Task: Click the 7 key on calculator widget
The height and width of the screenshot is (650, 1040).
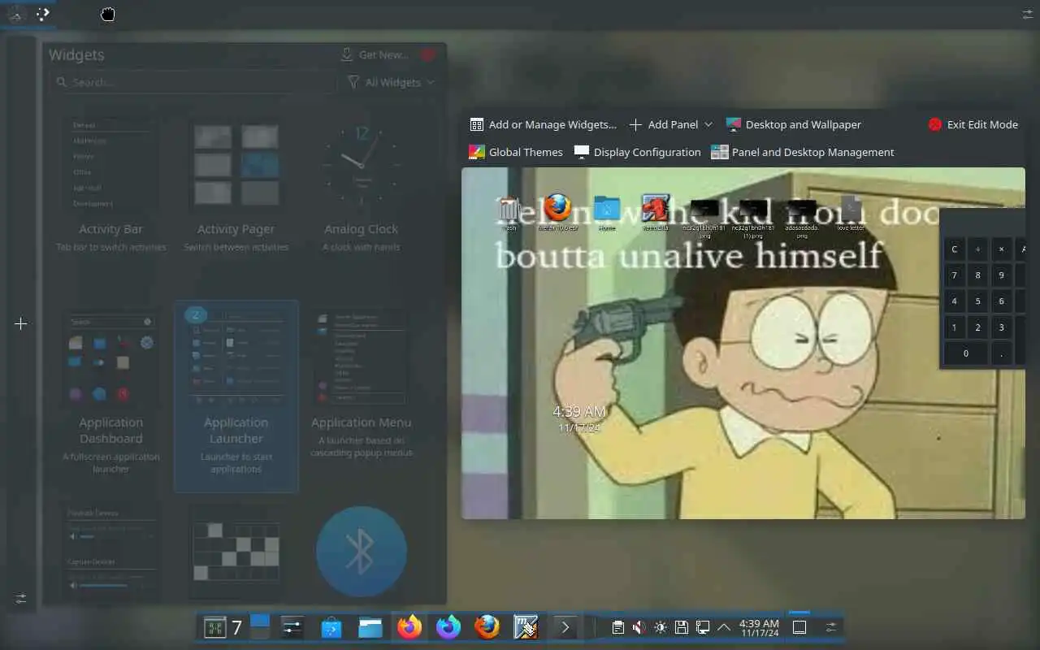Action: [x=955, y=275]
